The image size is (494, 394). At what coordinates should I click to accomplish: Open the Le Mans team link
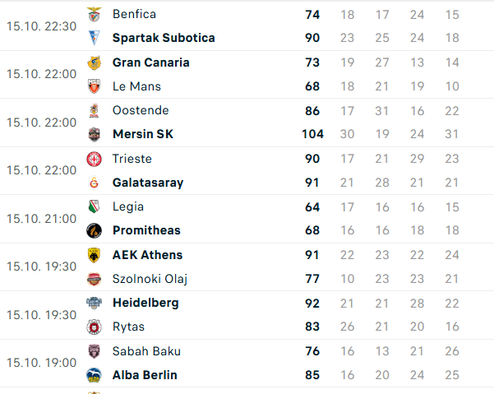pos(136,86)
